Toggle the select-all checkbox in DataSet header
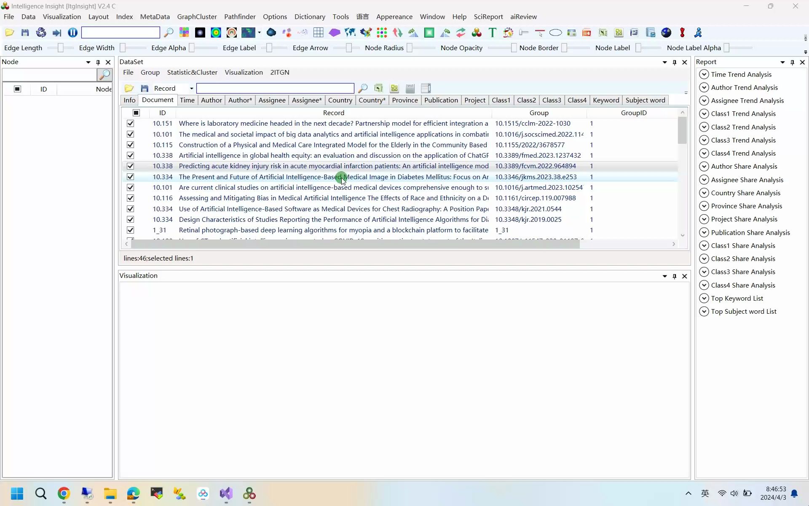 136,113
